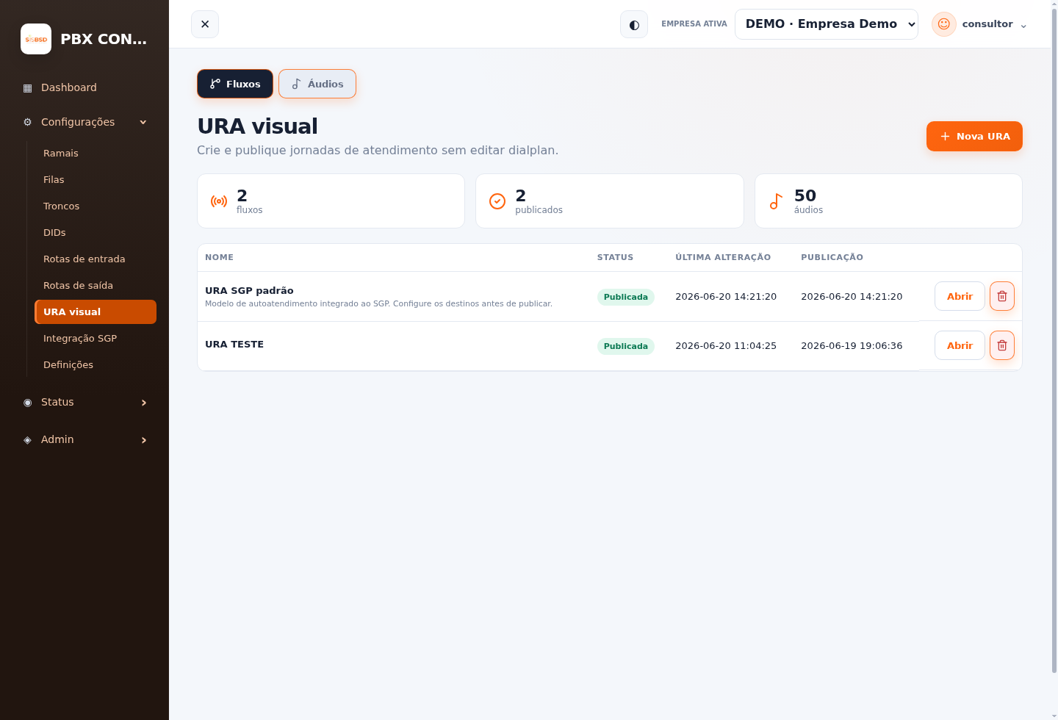Click the Dashboard grid icon
1058x720 pixels.
pos(28,88)
